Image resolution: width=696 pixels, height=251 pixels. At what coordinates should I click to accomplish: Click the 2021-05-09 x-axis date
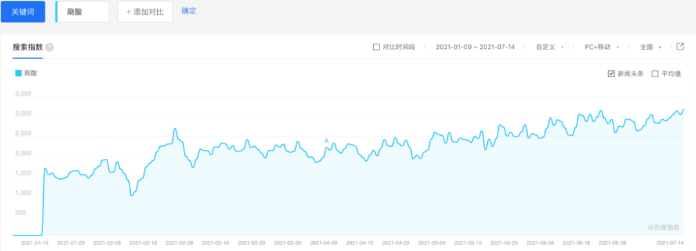tap(432, 243)
